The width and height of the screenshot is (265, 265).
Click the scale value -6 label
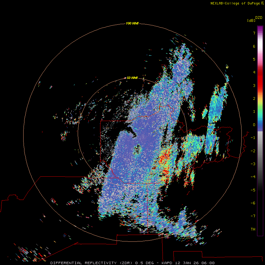click(x=253, y=203)
